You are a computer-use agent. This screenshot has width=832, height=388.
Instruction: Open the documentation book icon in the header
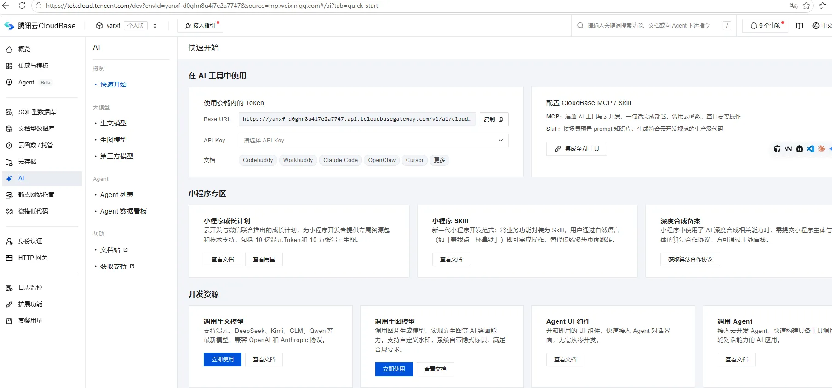pos(799,26)
